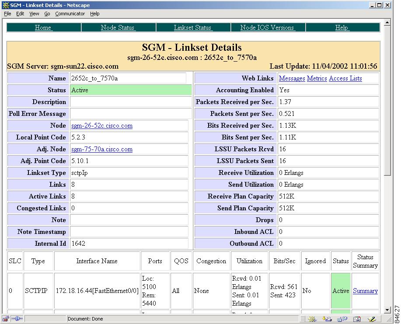The height and width of the screenshot is (324, 401).
Task: Click the Bits/Sec column header
Action: pos(284,261)
